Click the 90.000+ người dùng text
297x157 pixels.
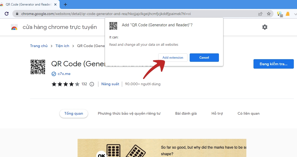tap(143, 84)
